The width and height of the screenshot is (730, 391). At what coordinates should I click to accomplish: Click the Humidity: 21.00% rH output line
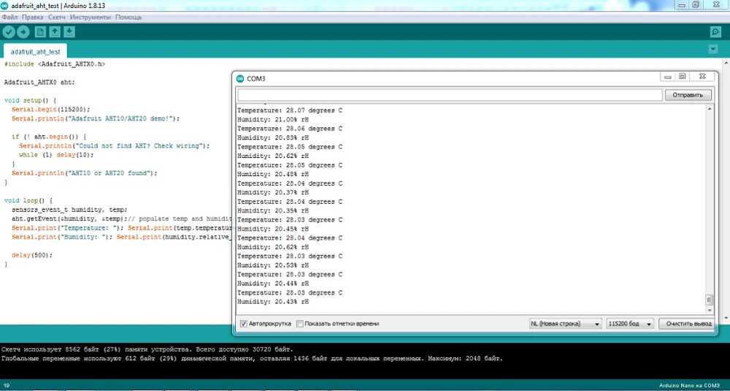[x=273, y=119]
